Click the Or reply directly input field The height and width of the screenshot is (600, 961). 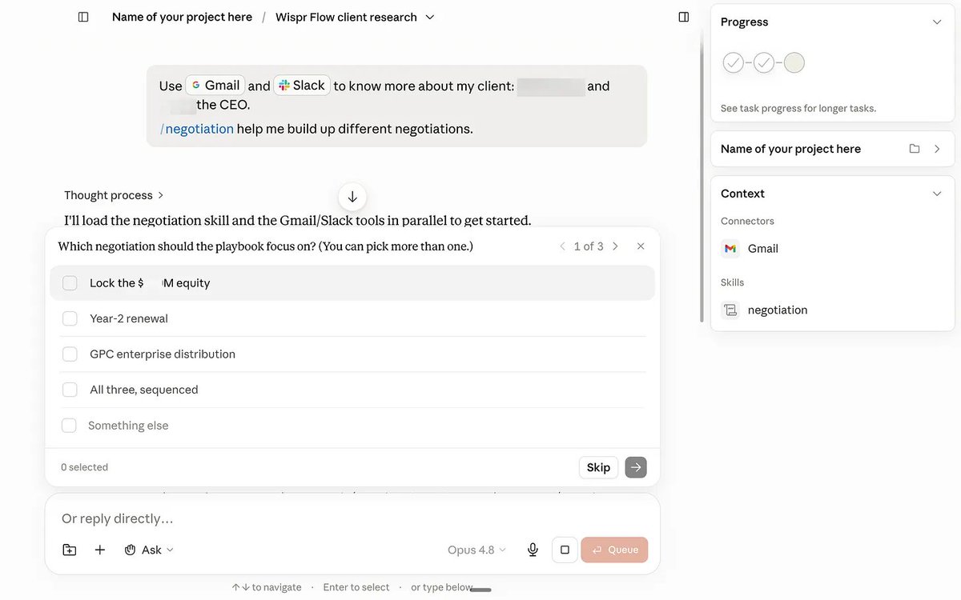(352, 518)
